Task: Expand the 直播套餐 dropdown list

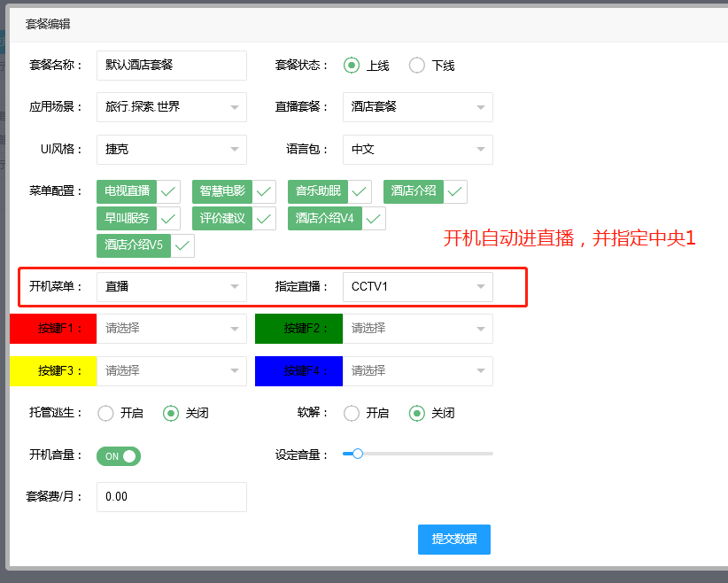Action: (417, 107)
